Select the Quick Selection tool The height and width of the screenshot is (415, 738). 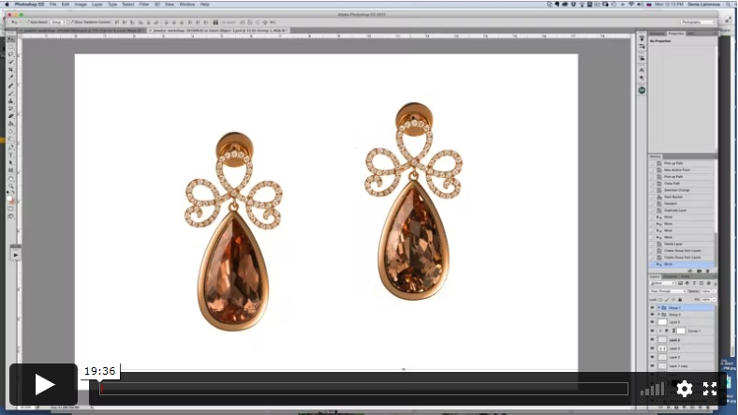11,62
